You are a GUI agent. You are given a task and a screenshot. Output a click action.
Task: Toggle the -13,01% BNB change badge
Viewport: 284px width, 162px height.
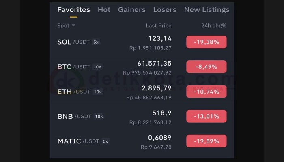tap(206, 116)
